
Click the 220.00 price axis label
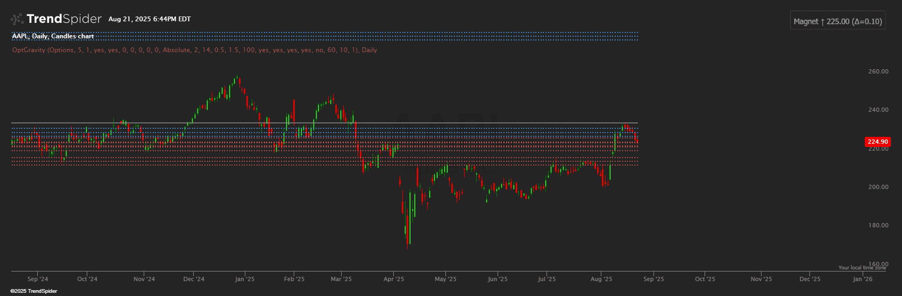(878, 149)
